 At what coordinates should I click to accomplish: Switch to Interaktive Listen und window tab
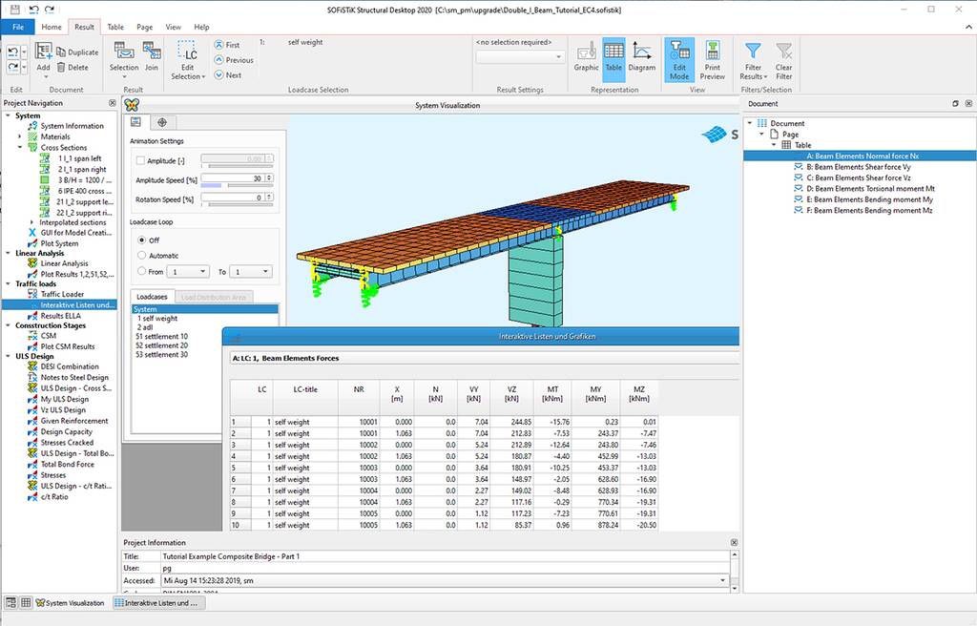[x=159, y=603]
